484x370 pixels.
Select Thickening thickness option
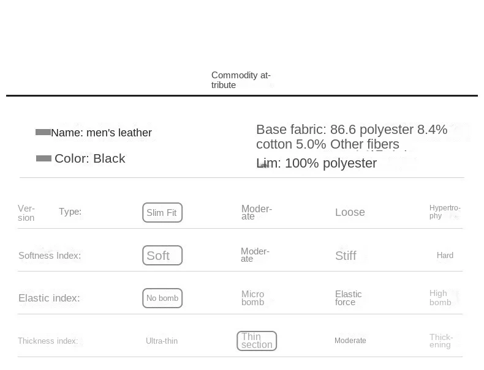point(441,341)
